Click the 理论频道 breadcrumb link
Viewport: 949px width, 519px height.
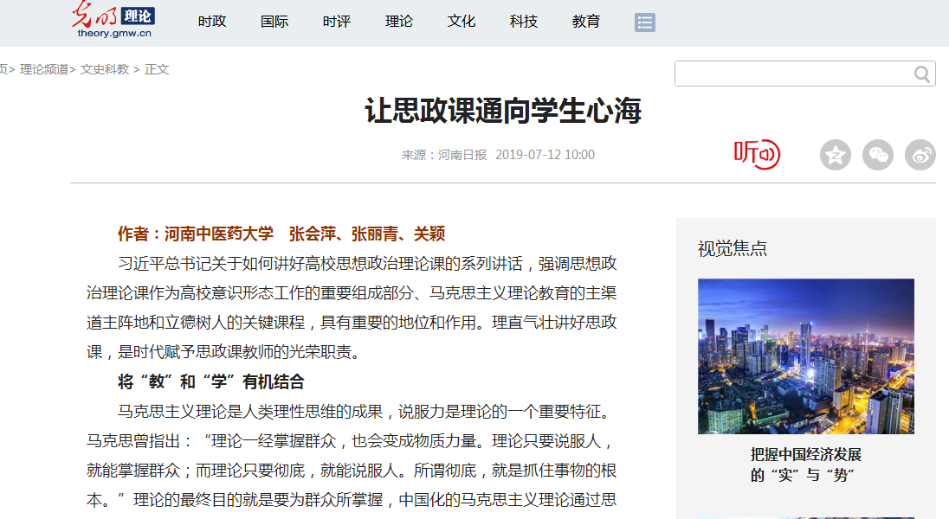point(44,69)
